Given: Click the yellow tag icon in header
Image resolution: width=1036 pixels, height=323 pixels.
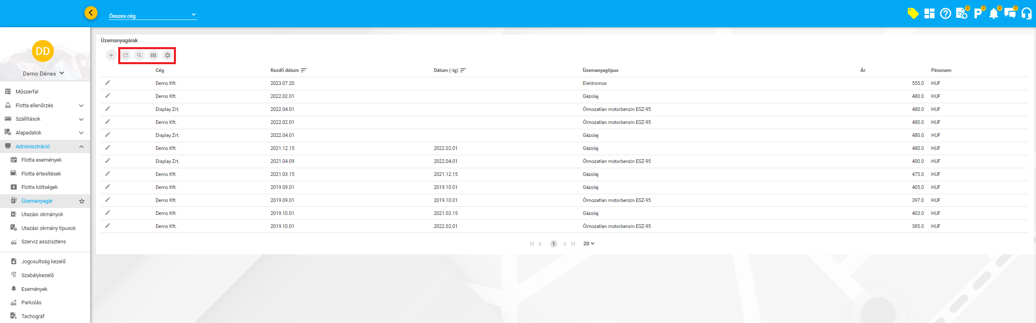Looking at the screenshot, I should click(912, 14).
